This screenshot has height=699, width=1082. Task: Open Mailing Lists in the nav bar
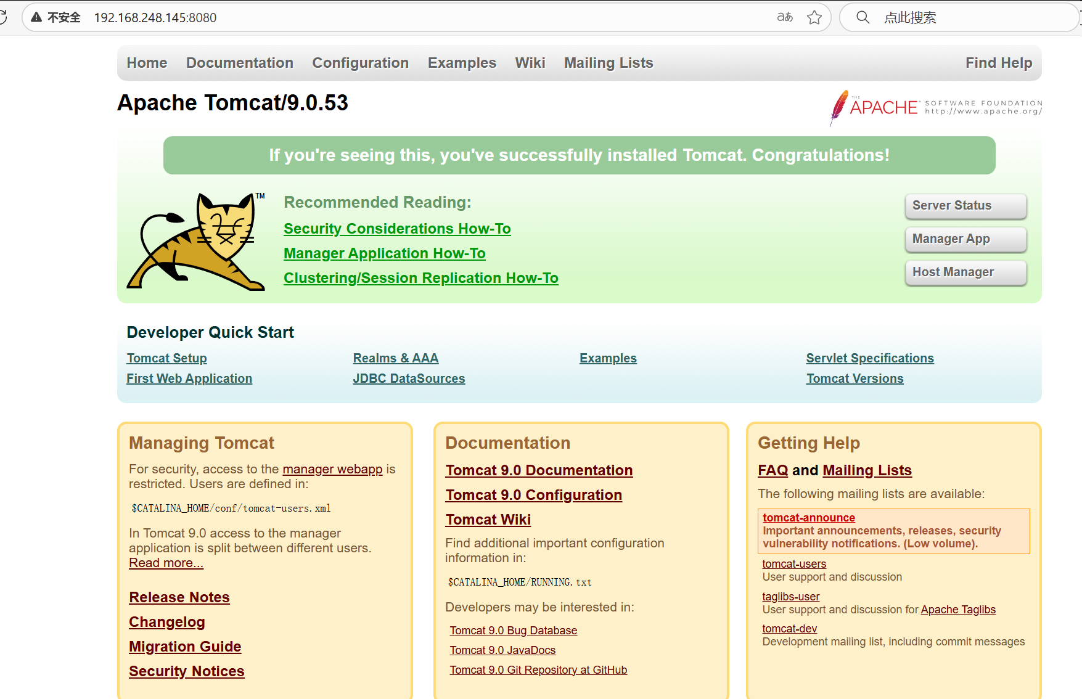[x=609, y=63]
